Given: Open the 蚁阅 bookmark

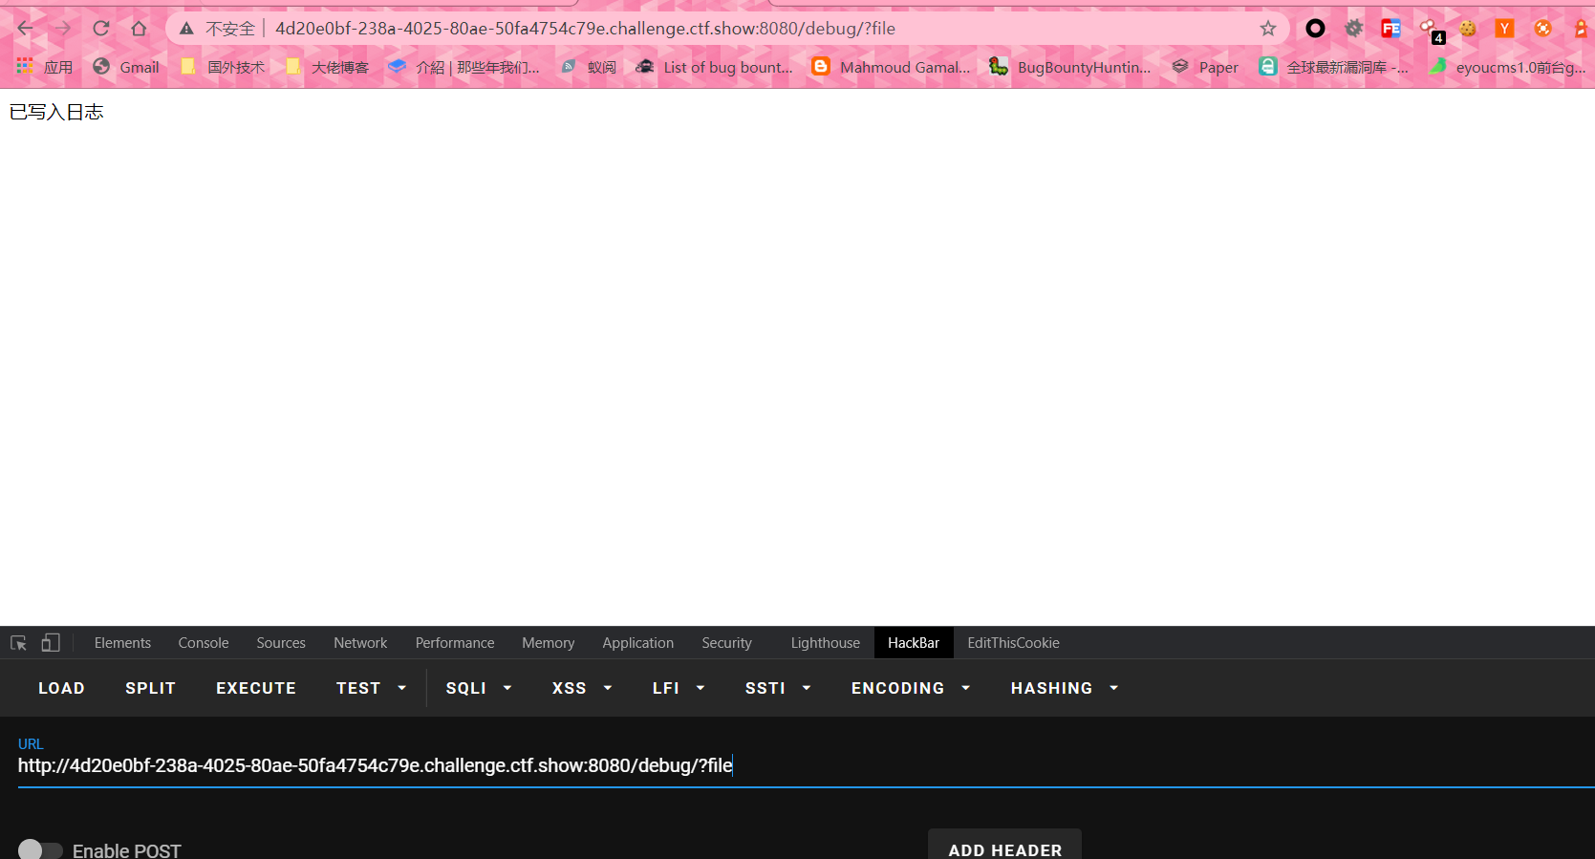Looking at the screenshot, I should (x=589, y=67).
